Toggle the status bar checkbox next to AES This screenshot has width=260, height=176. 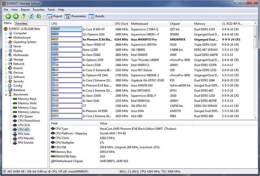click(x=4, y=172)
